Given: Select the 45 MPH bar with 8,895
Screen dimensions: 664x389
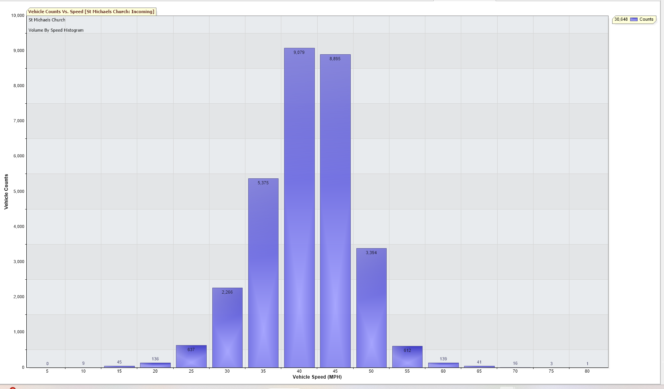Looking at the screenshot, I should 335,211.
